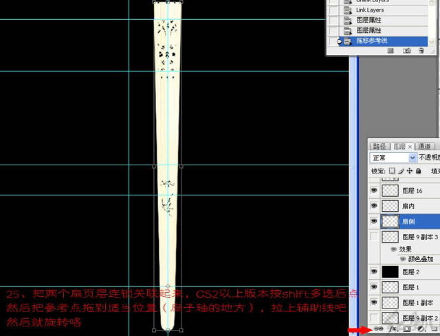
Task: Switch to the 图层 tab
Action: pyautogui.click(x=402, y=147)
